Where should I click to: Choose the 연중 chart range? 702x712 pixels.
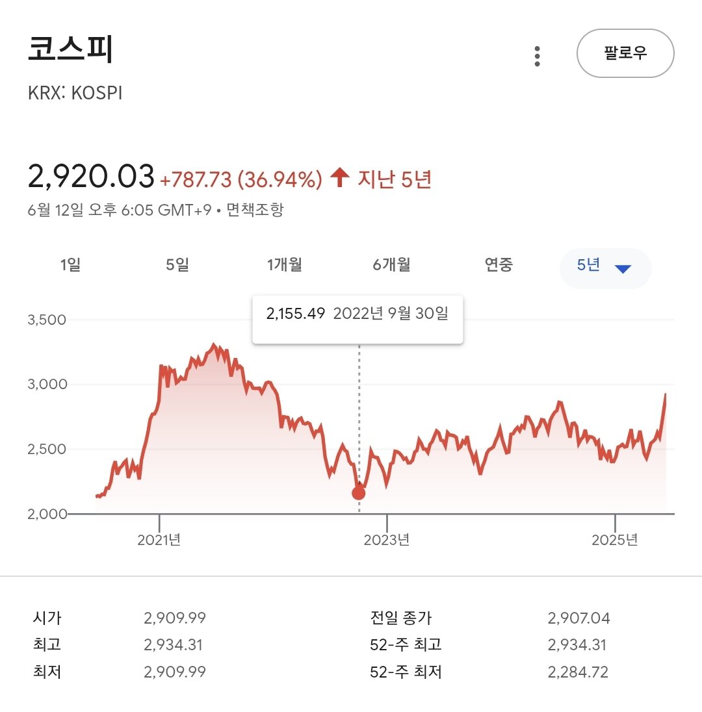click(x=499, y=265)
